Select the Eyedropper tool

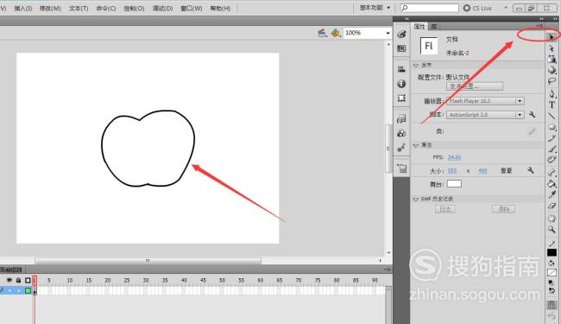pos(552,194)
